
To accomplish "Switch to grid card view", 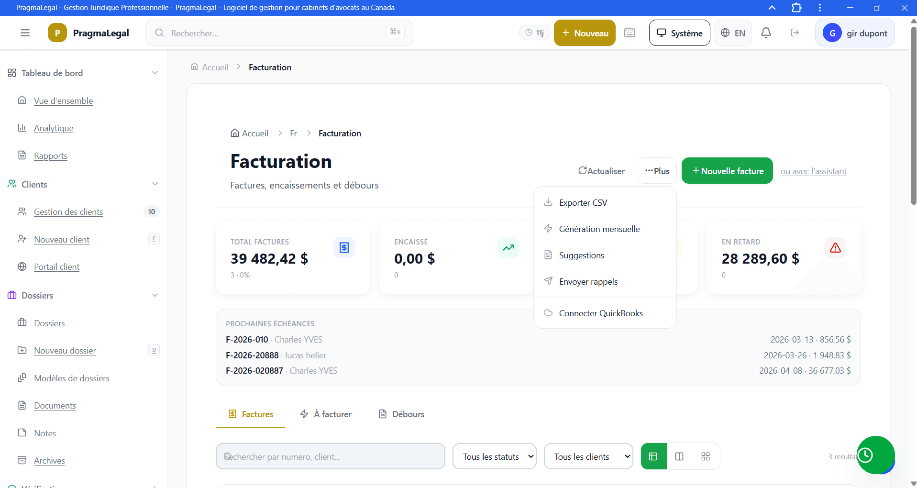I will coord(706,456).
